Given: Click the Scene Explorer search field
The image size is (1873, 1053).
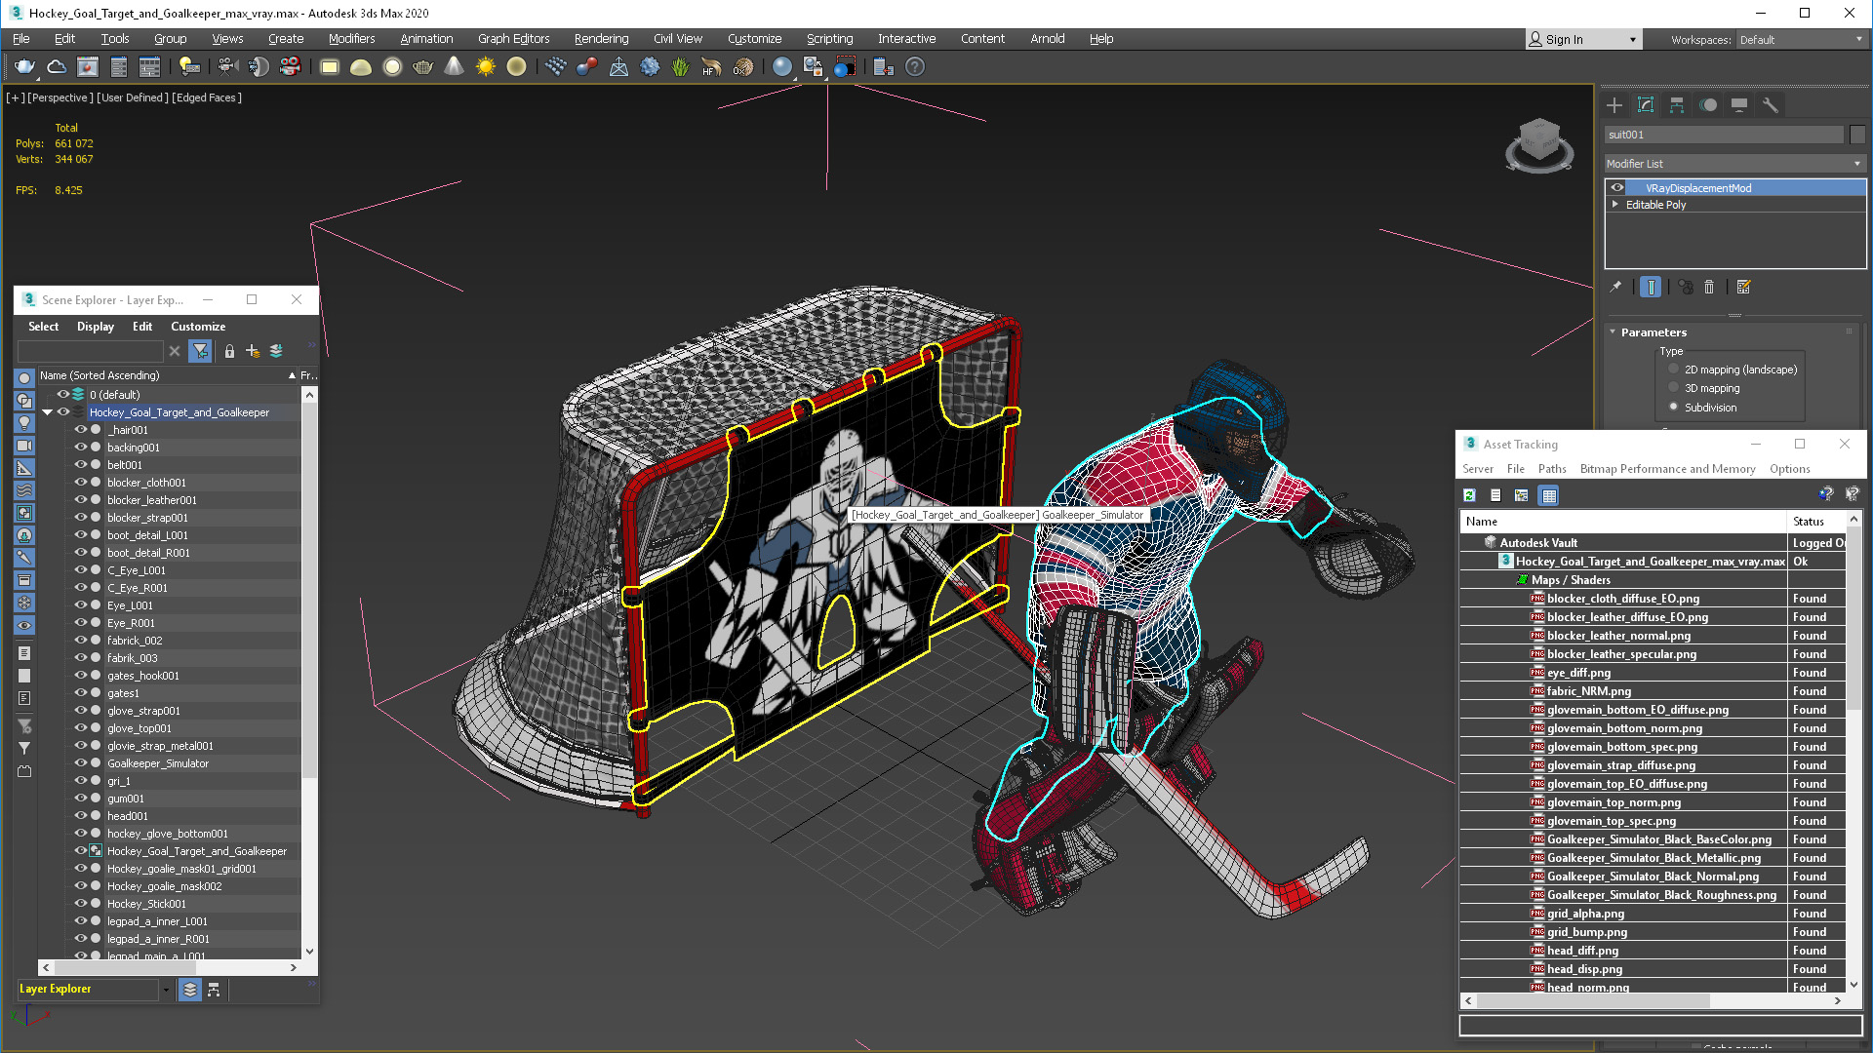Looking at the screenshot, I should click(90, 351).
